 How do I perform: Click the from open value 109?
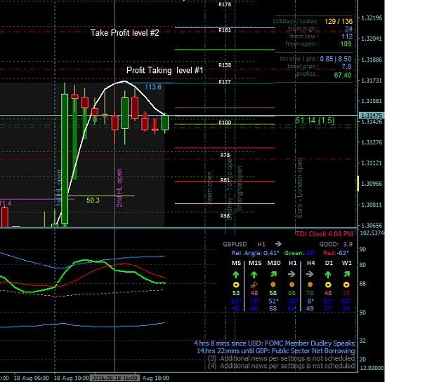[x=346, y=44]
